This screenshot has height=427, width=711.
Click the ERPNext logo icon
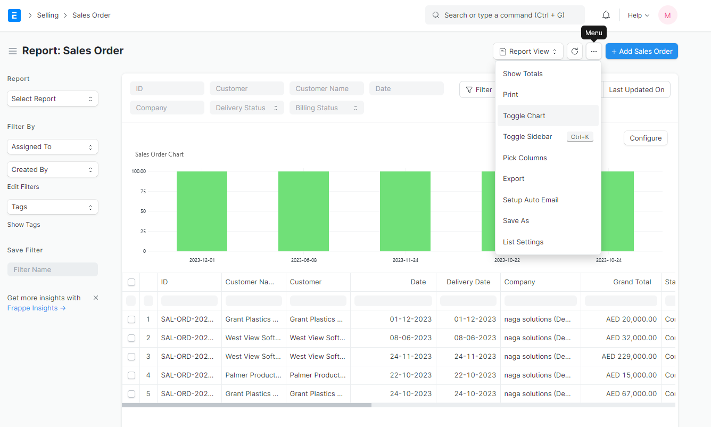coord(14,15)
